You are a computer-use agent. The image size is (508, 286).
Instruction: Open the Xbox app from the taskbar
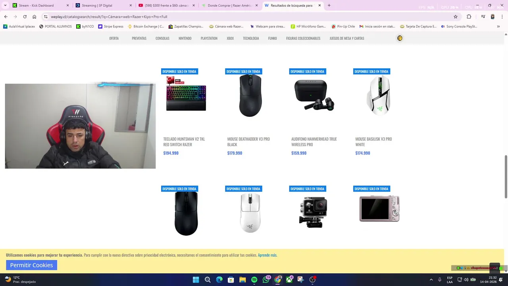(x=289, y=280)
